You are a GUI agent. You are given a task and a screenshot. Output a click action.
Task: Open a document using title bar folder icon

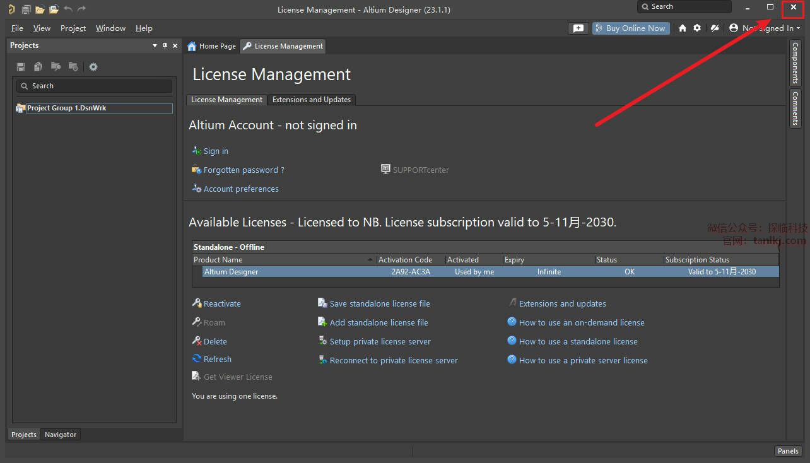click(40, 9)
